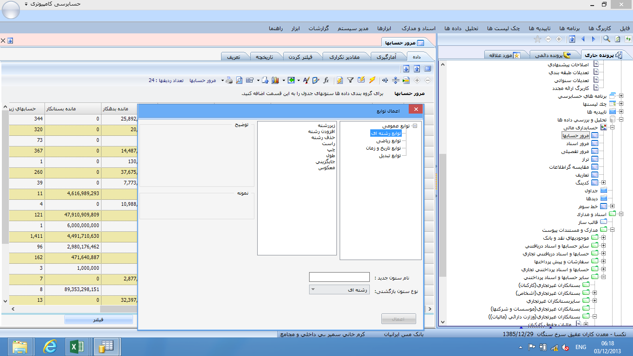The image size is (633, 356).
Task: Click the funnel filter icon
Action: 350,80
